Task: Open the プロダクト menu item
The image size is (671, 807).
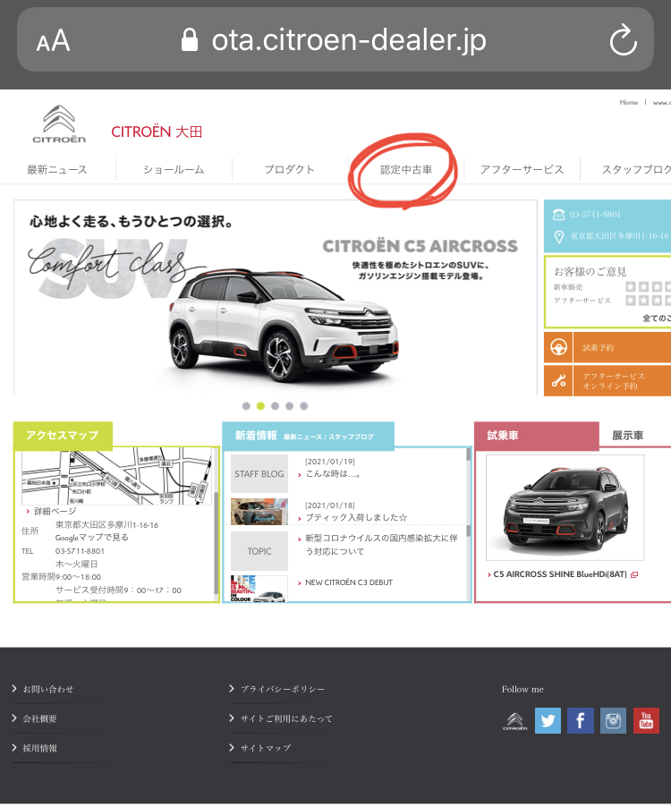Action: (289, 169)
